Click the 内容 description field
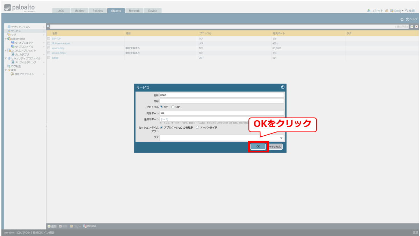420x236 pixels. pyautogui.click(x=222, y=101)
